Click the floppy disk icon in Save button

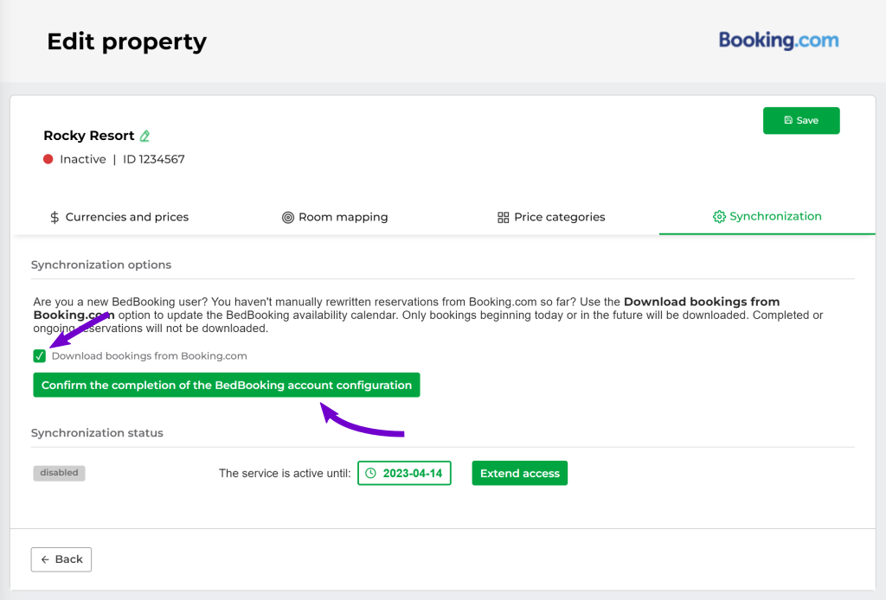click(788, 120)
